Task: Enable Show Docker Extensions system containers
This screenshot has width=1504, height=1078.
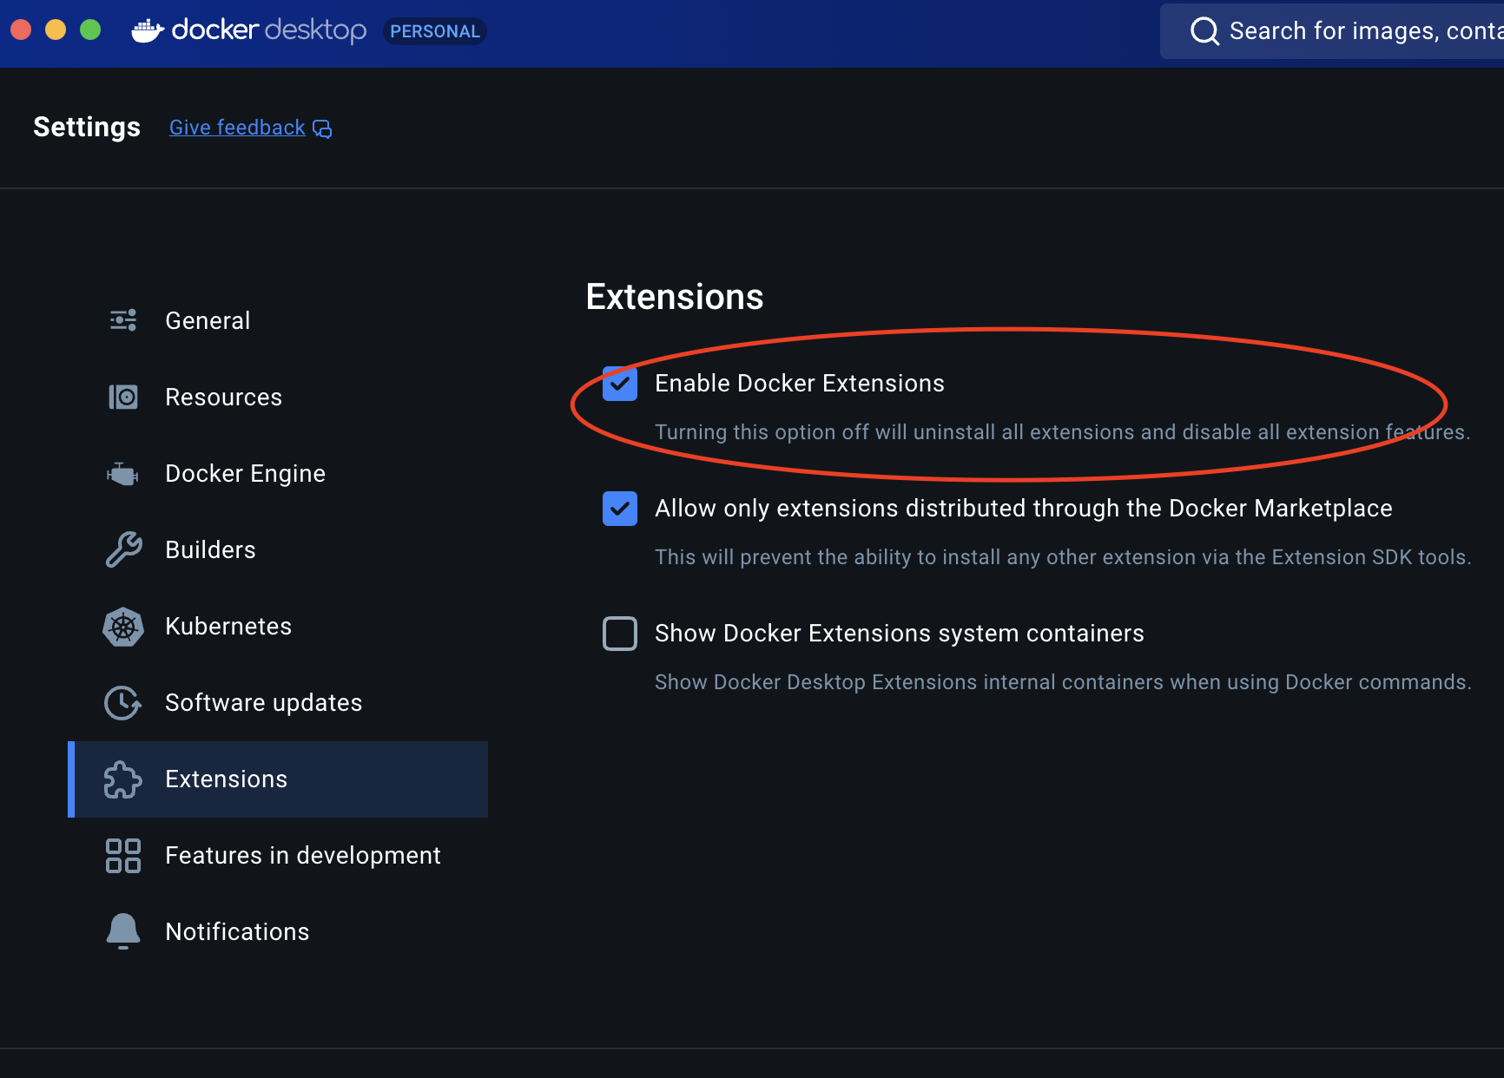Action: (x=620, y=634)
